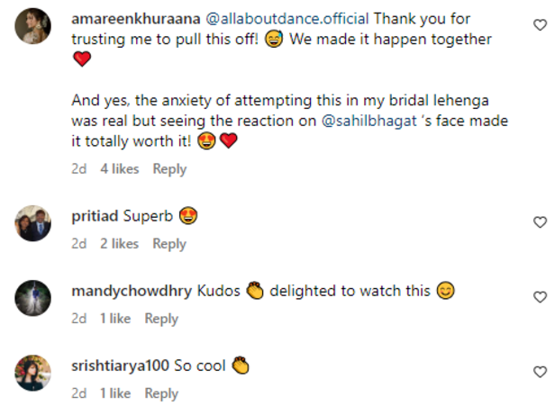The width and height of the screenshot is (555, 415).
Task: Open srishtiarya100's profile avatar
Action: pos(32,374)
